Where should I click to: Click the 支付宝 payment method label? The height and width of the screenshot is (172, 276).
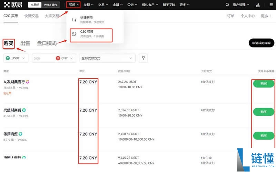(x=207, y=158)
